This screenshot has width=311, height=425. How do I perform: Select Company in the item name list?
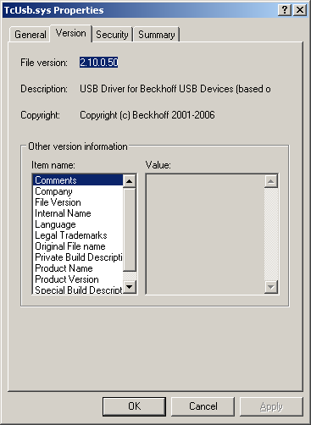tap(78, 191)
